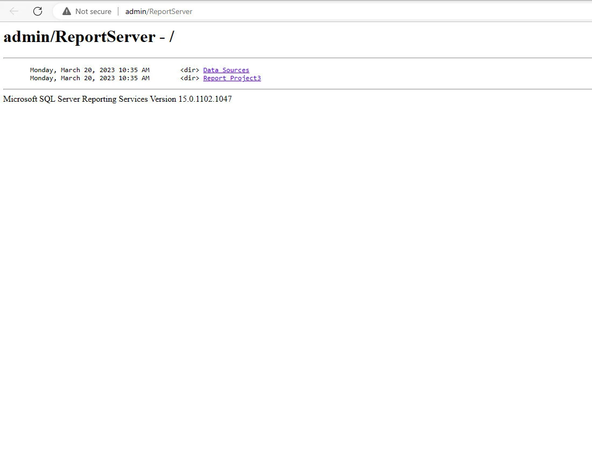The height and width of the screenshot is (472, 592).
Task: Click the "Microsoft SQL Server Reporting Services" text
Action: pyautogui.click(x=89, y=99)
